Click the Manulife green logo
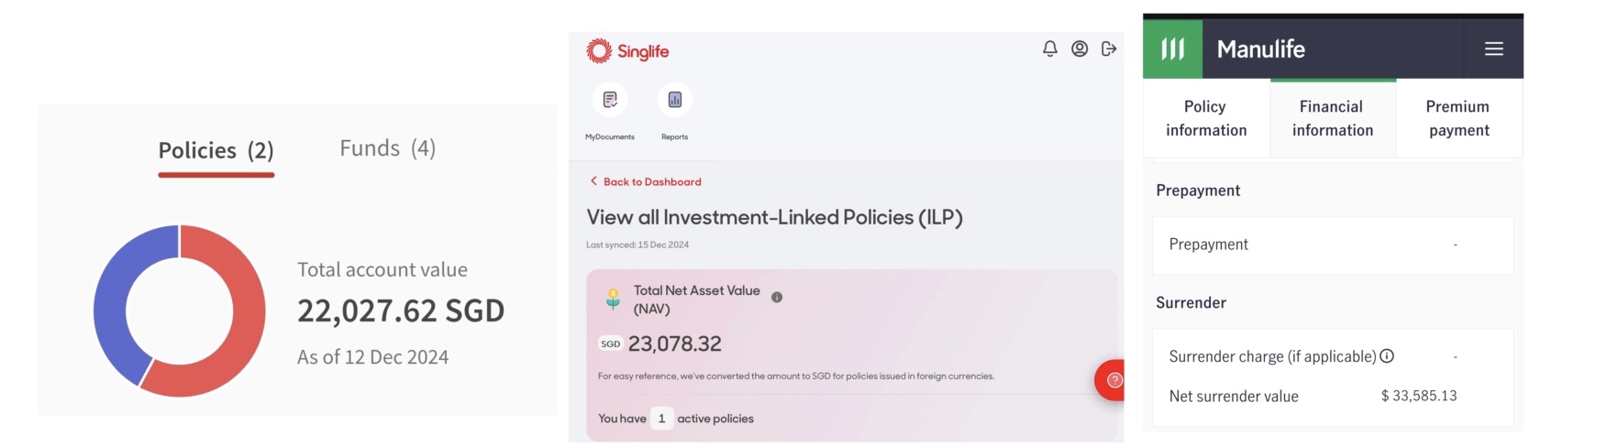Screen dimensions: 1607x447 1172,49
